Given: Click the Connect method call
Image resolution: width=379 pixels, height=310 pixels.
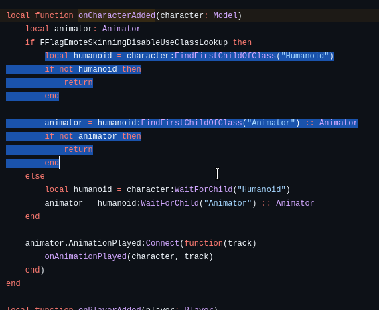Looking at the screenshot, I should (163, 243).
